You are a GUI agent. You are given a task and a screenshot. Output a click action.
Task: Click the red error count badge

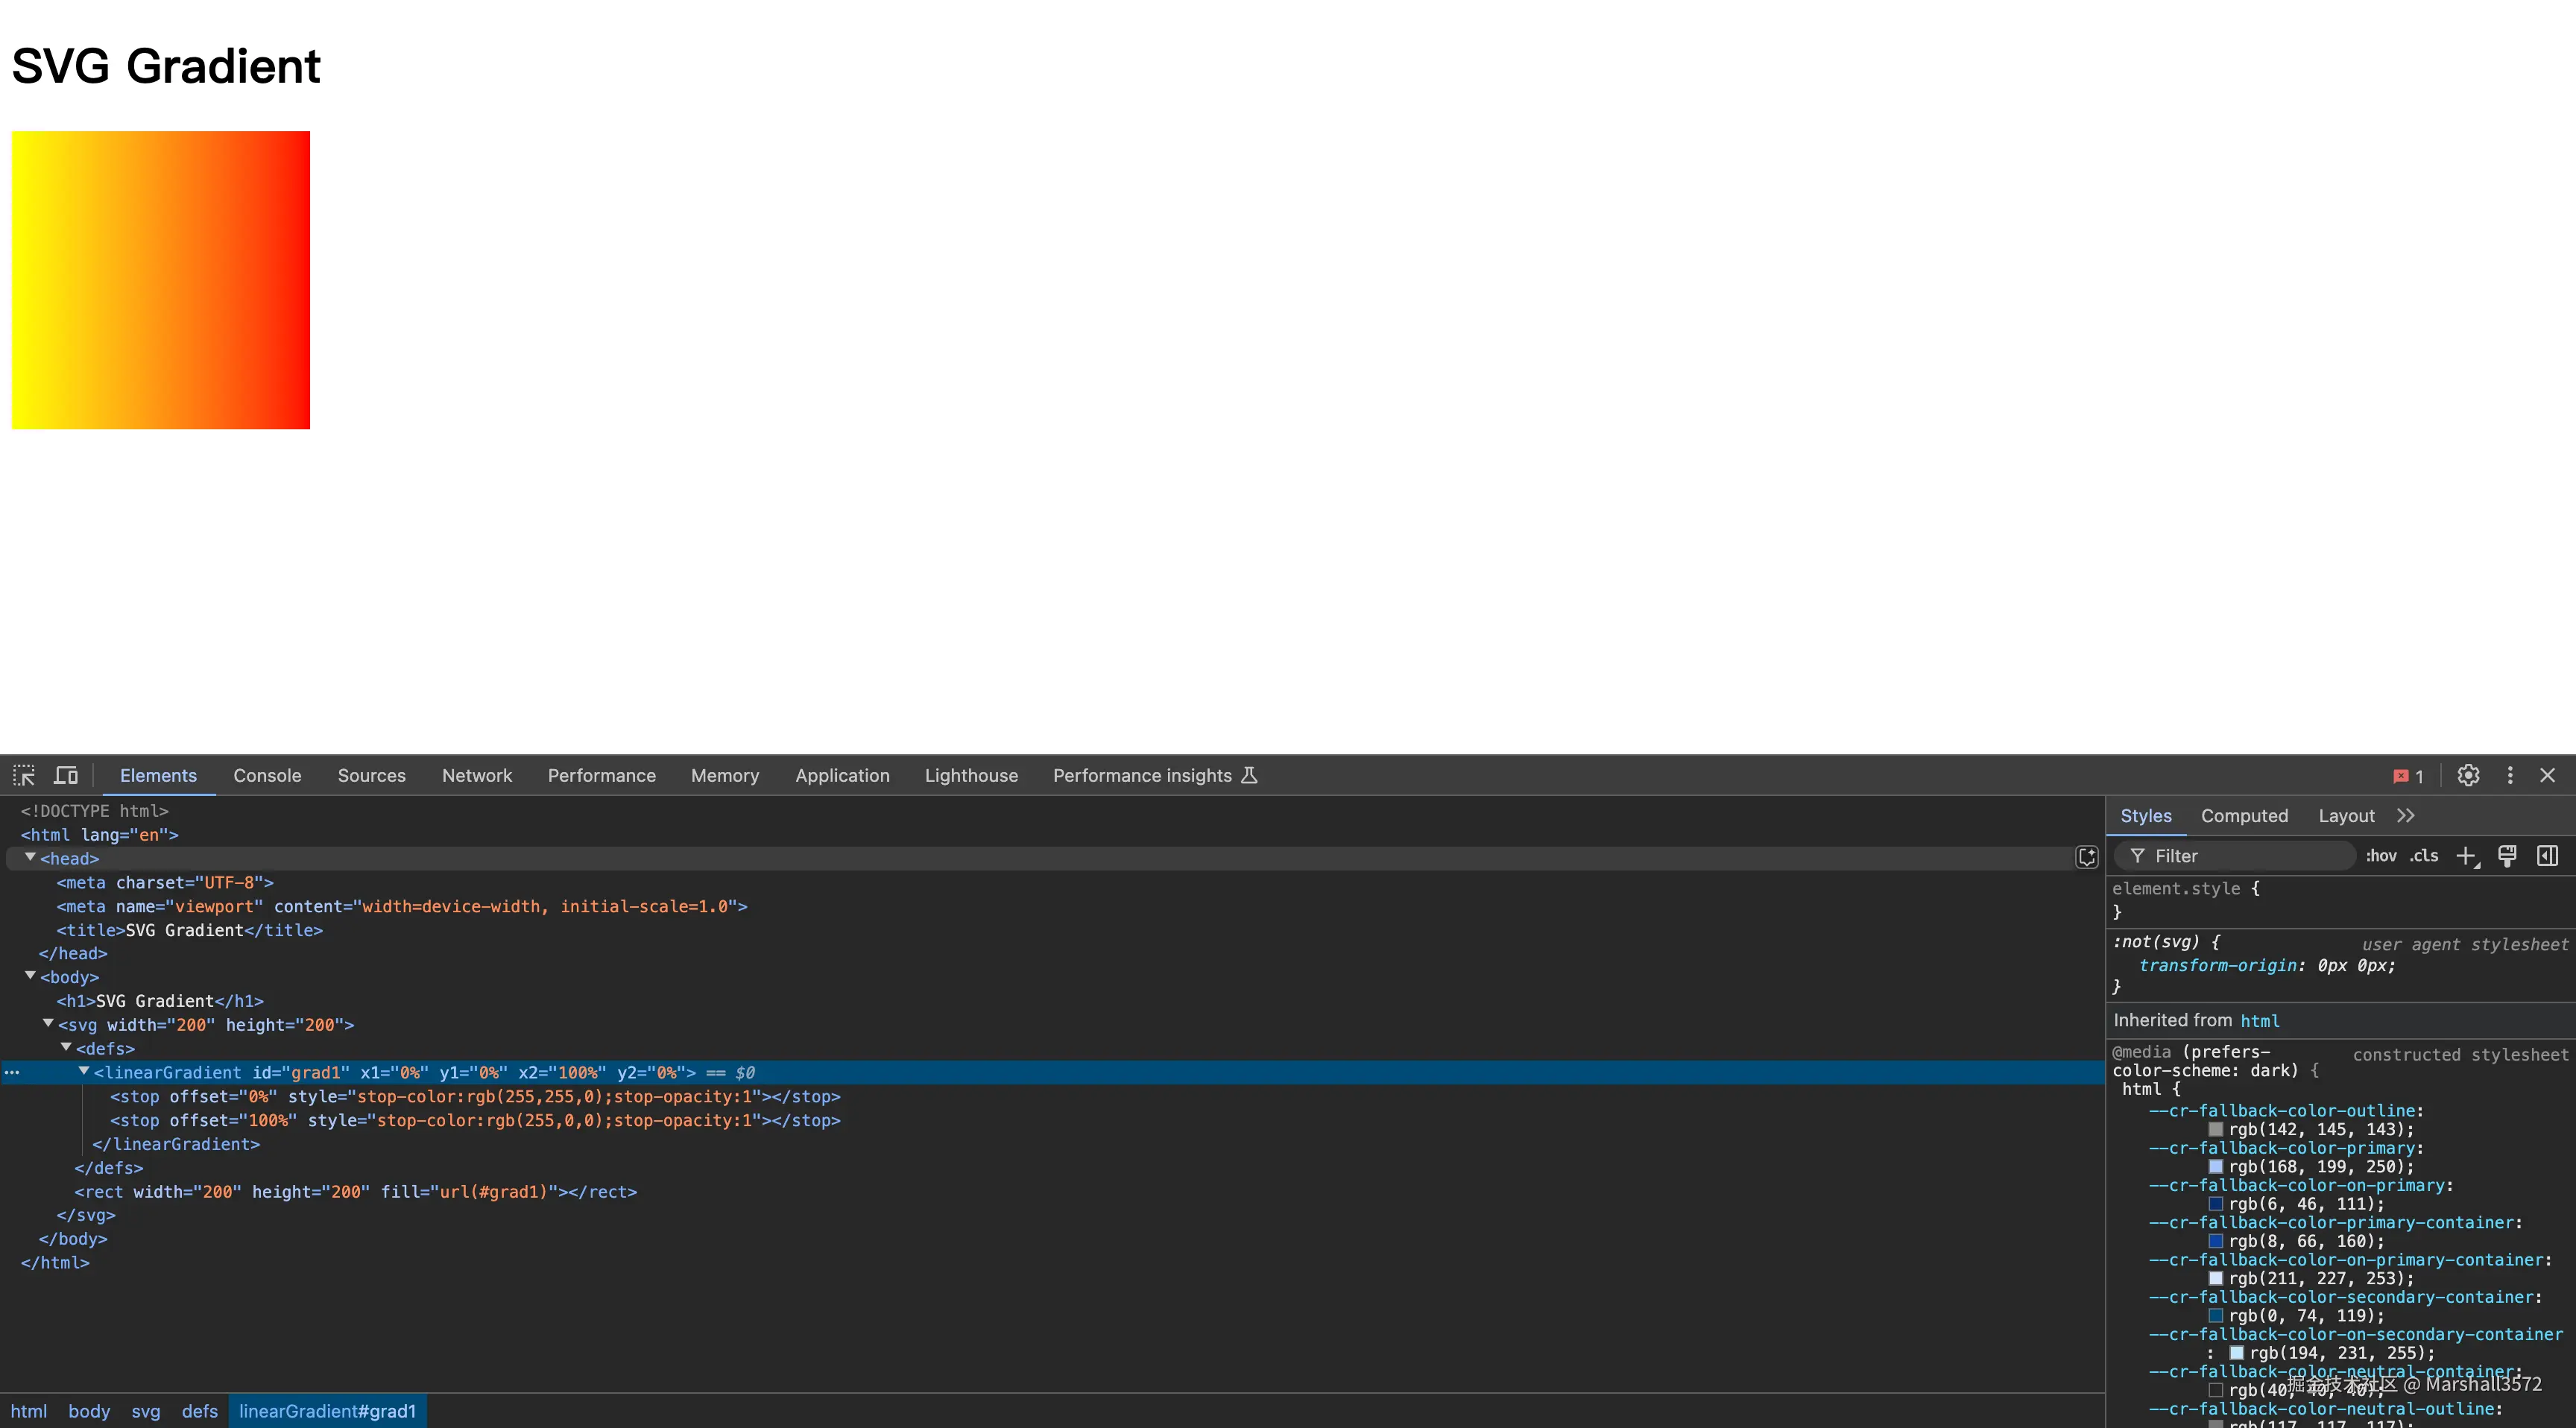tap(2408, 776)
